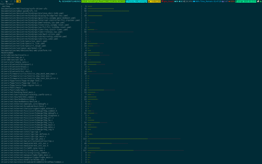The height and width of the screenshot is (164, 262).
Task: Click the intel/igc/igc_defines.h line
Action: [x=26, y=134]
